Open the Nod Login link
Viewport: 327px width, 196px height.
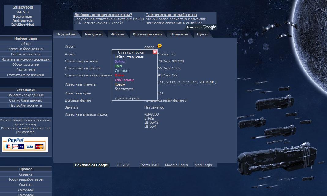[203, 165]
